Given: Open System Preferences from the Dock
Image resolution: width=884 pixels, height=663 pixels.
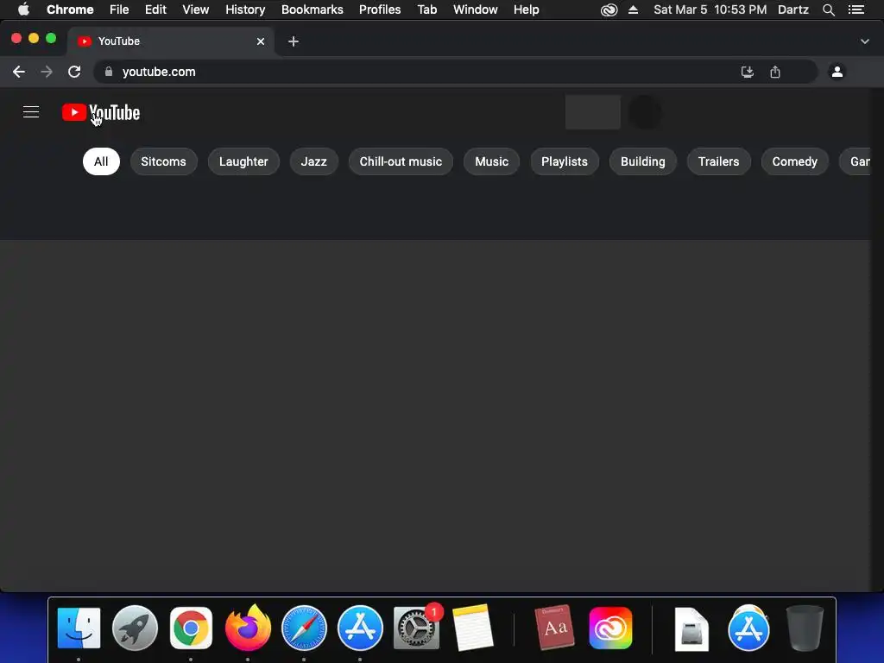Looking at the screenshot, I should pyautogui.click(x=417, y=628).
